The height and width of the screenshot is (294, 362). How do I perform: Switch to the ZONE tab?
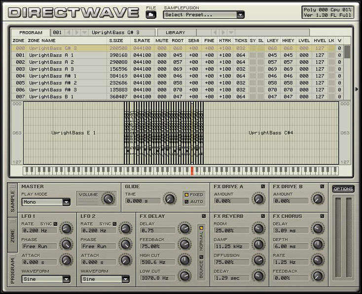coord(12,235)
